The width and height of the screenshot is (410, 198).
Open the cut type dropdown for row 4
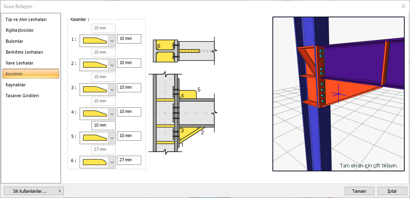[112, 114]
